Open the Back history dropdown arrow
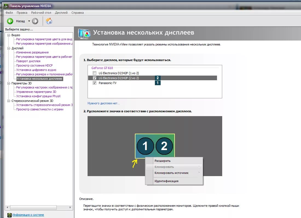 click(x=29, y=21)
